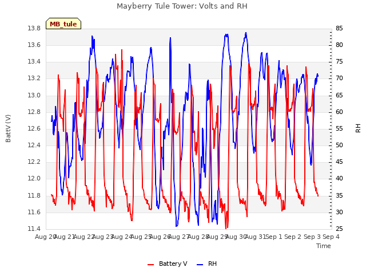Click the 45 tick on the RH axis

point(339,162)
